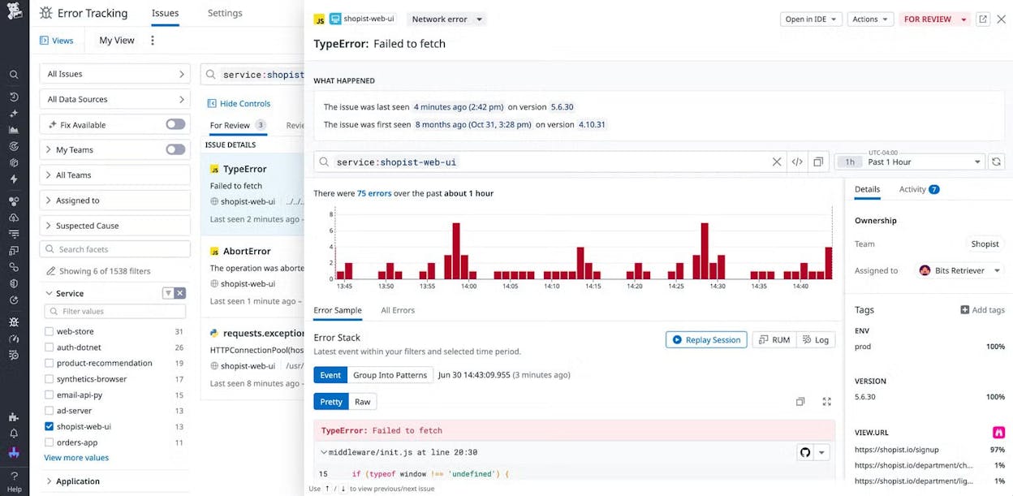Viewport: 1013px width, 496px height.
Task: Expand the All Teams filter
Action: (x=115, y=175)
